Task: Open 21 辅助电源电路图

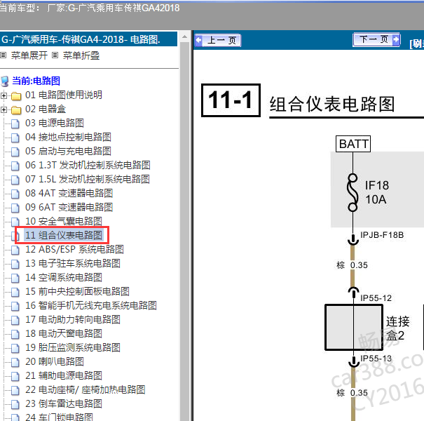Action: [64, 376]
